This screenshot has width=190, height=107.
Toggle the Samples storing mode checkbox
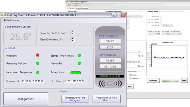point(130,75)
